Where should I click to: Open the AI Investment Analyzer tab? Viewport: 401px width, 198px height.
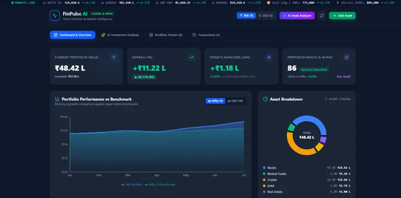(120, 35)
